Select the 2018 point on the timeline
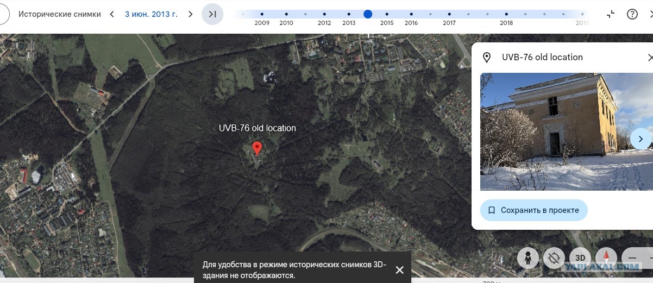 click(506, 14)
